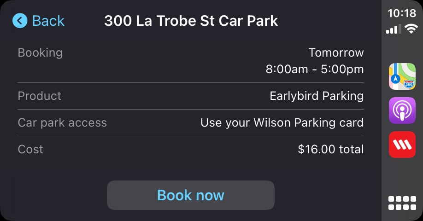This screenshot has height=221, width=423.
Task: Tap the 8:00am - 5:00pm time range
Action: click(x=315, y=70)
